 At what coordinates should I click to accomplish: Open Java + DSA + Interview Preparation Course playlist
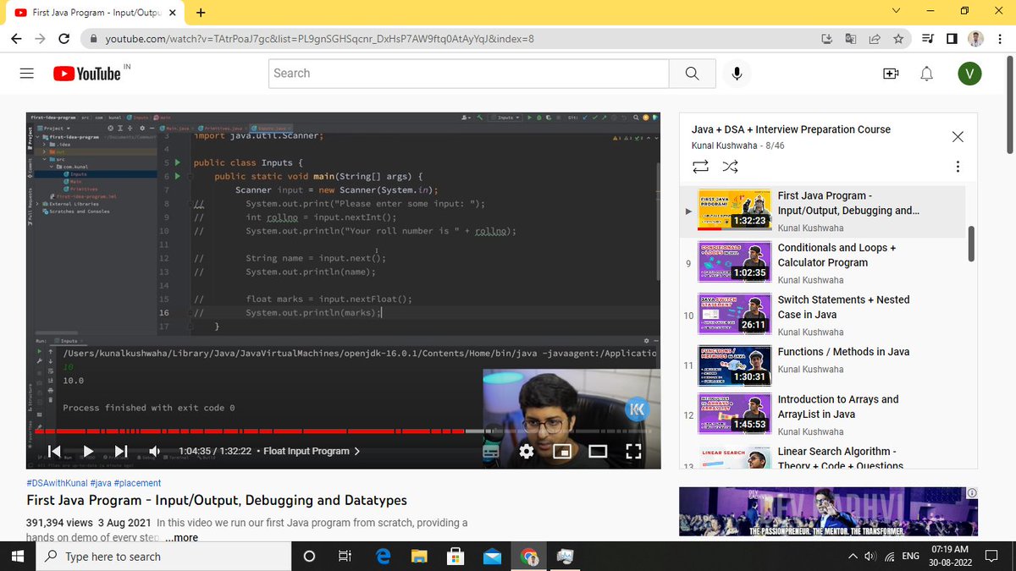(x=791, y=129)
